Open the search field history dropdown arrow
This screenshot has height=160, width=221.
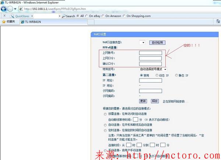point(59,16)
